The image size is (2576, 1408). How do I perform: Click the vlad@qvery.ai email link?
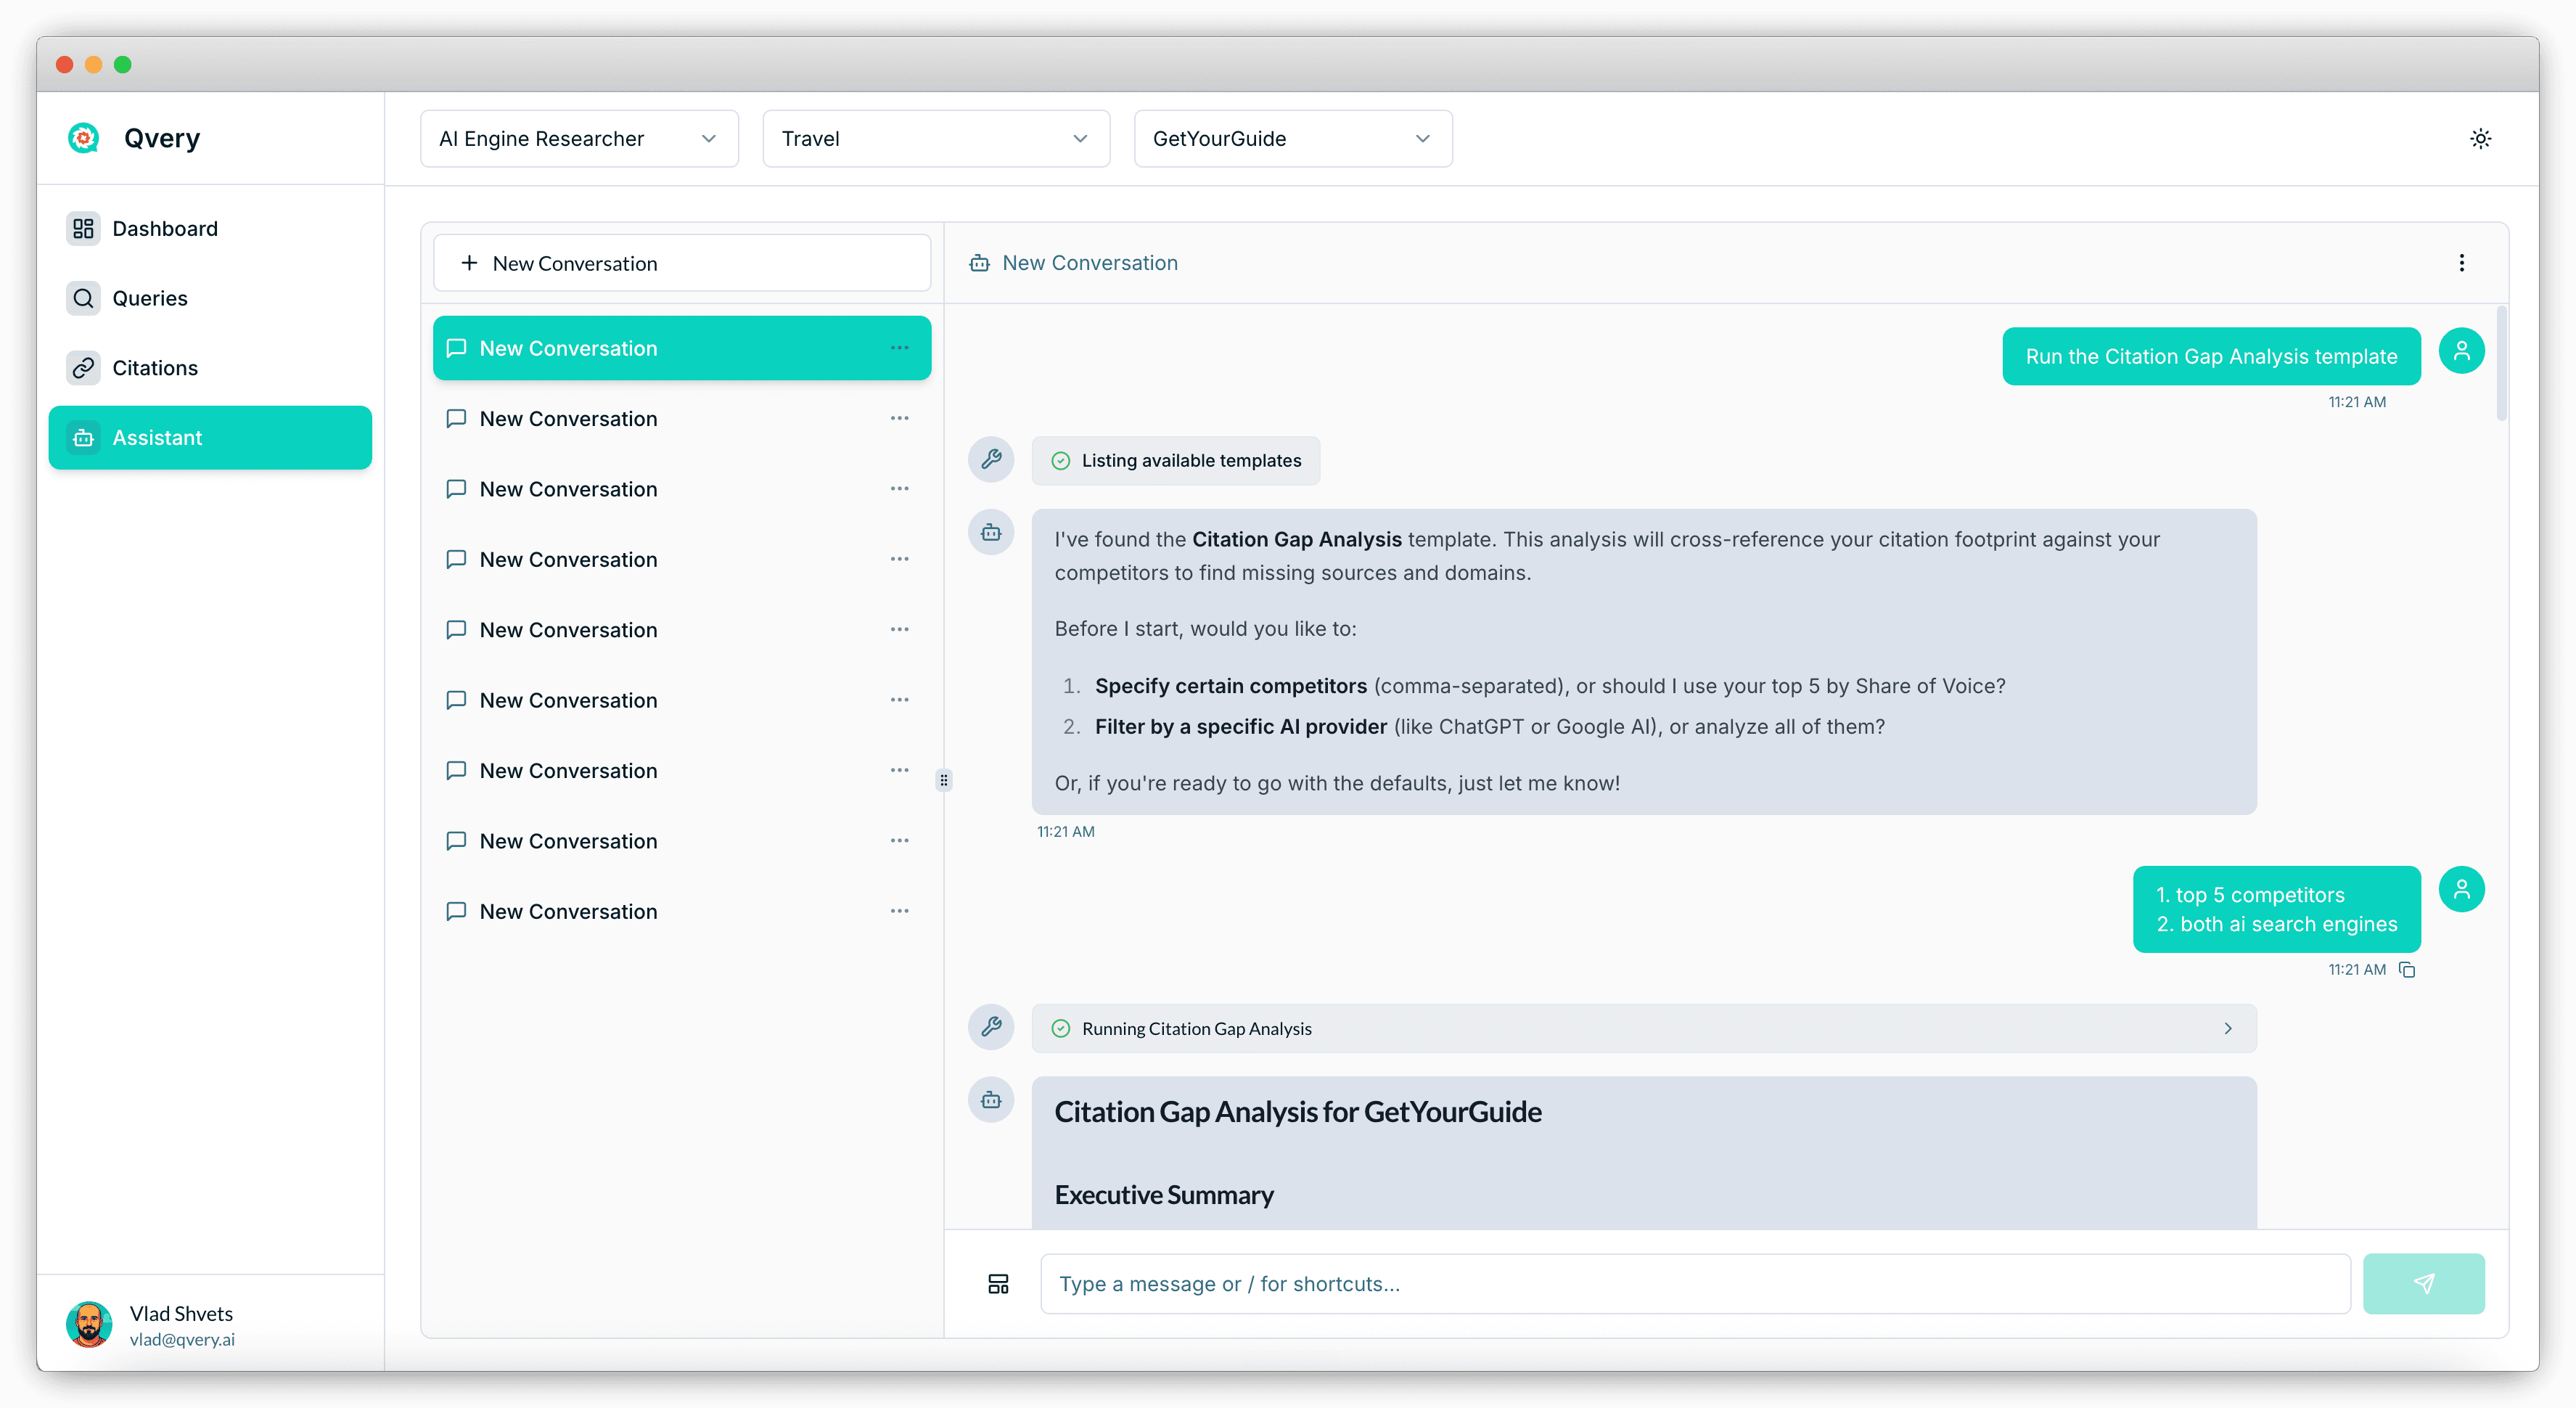pyautogui.click(x=182, y=1340)
